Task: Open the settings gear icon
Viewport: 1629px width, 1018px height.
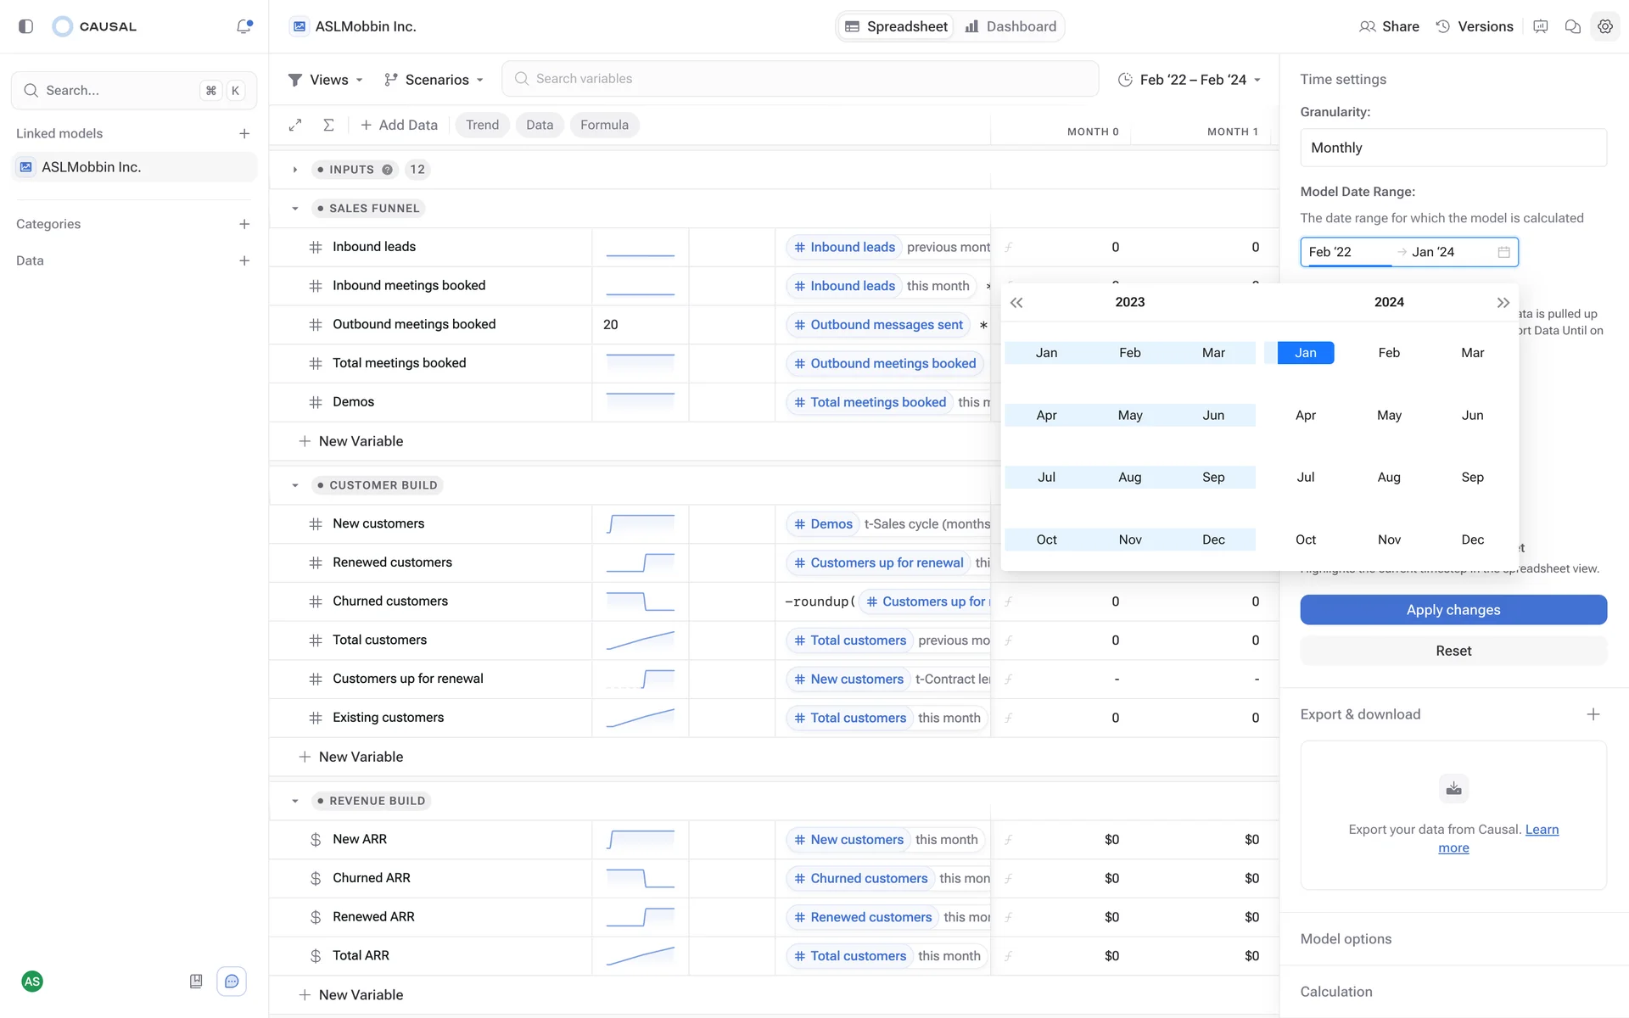Action: pos(1604,26)
